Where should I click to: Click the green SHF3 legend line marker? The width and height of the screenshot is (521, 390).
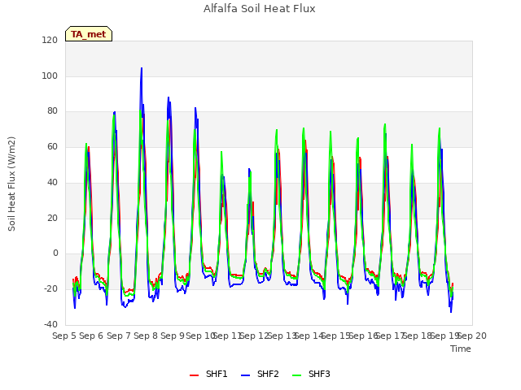[x=296, y=375]
